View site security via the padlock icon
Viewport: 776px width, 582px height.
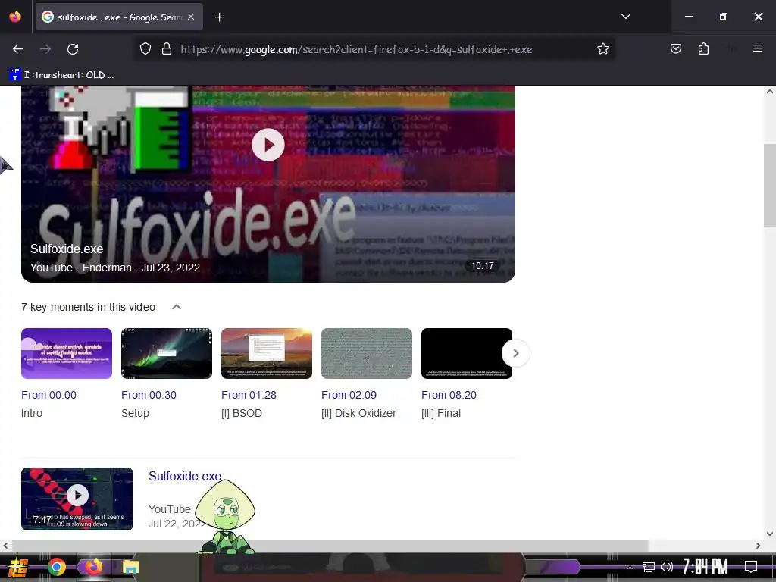click(167, 49)
